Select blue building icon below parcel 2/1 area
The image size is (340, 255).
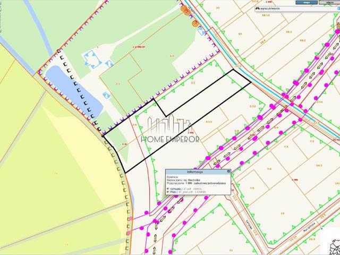(106, 96)
